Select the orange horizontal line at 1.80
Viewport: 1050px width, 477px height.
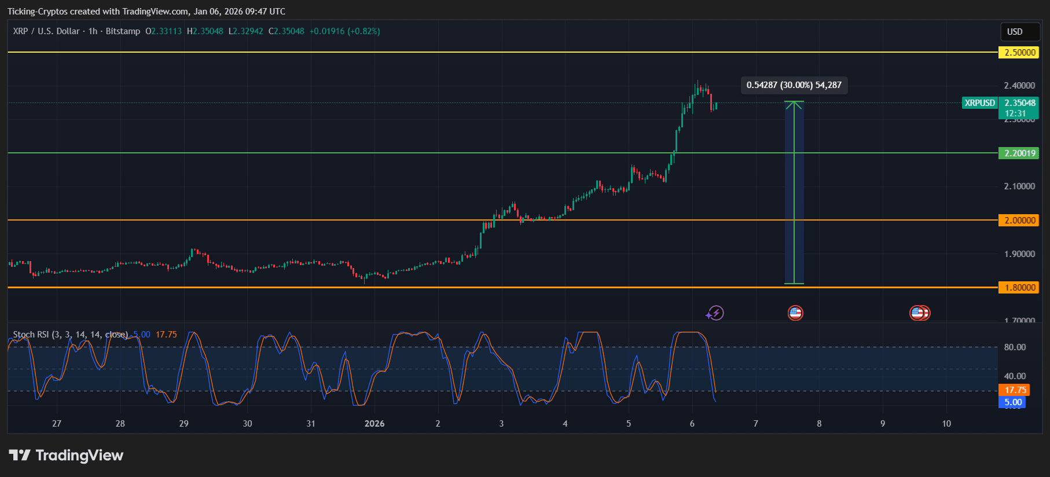pyautogui.click(x=502, y=287)
